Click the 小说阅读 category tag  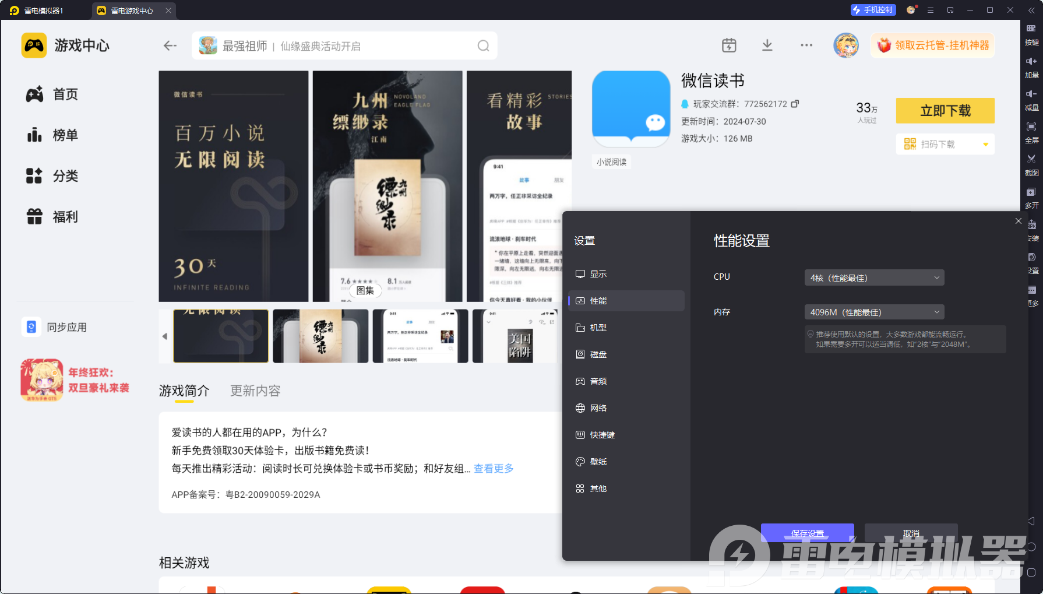[611, 162]
